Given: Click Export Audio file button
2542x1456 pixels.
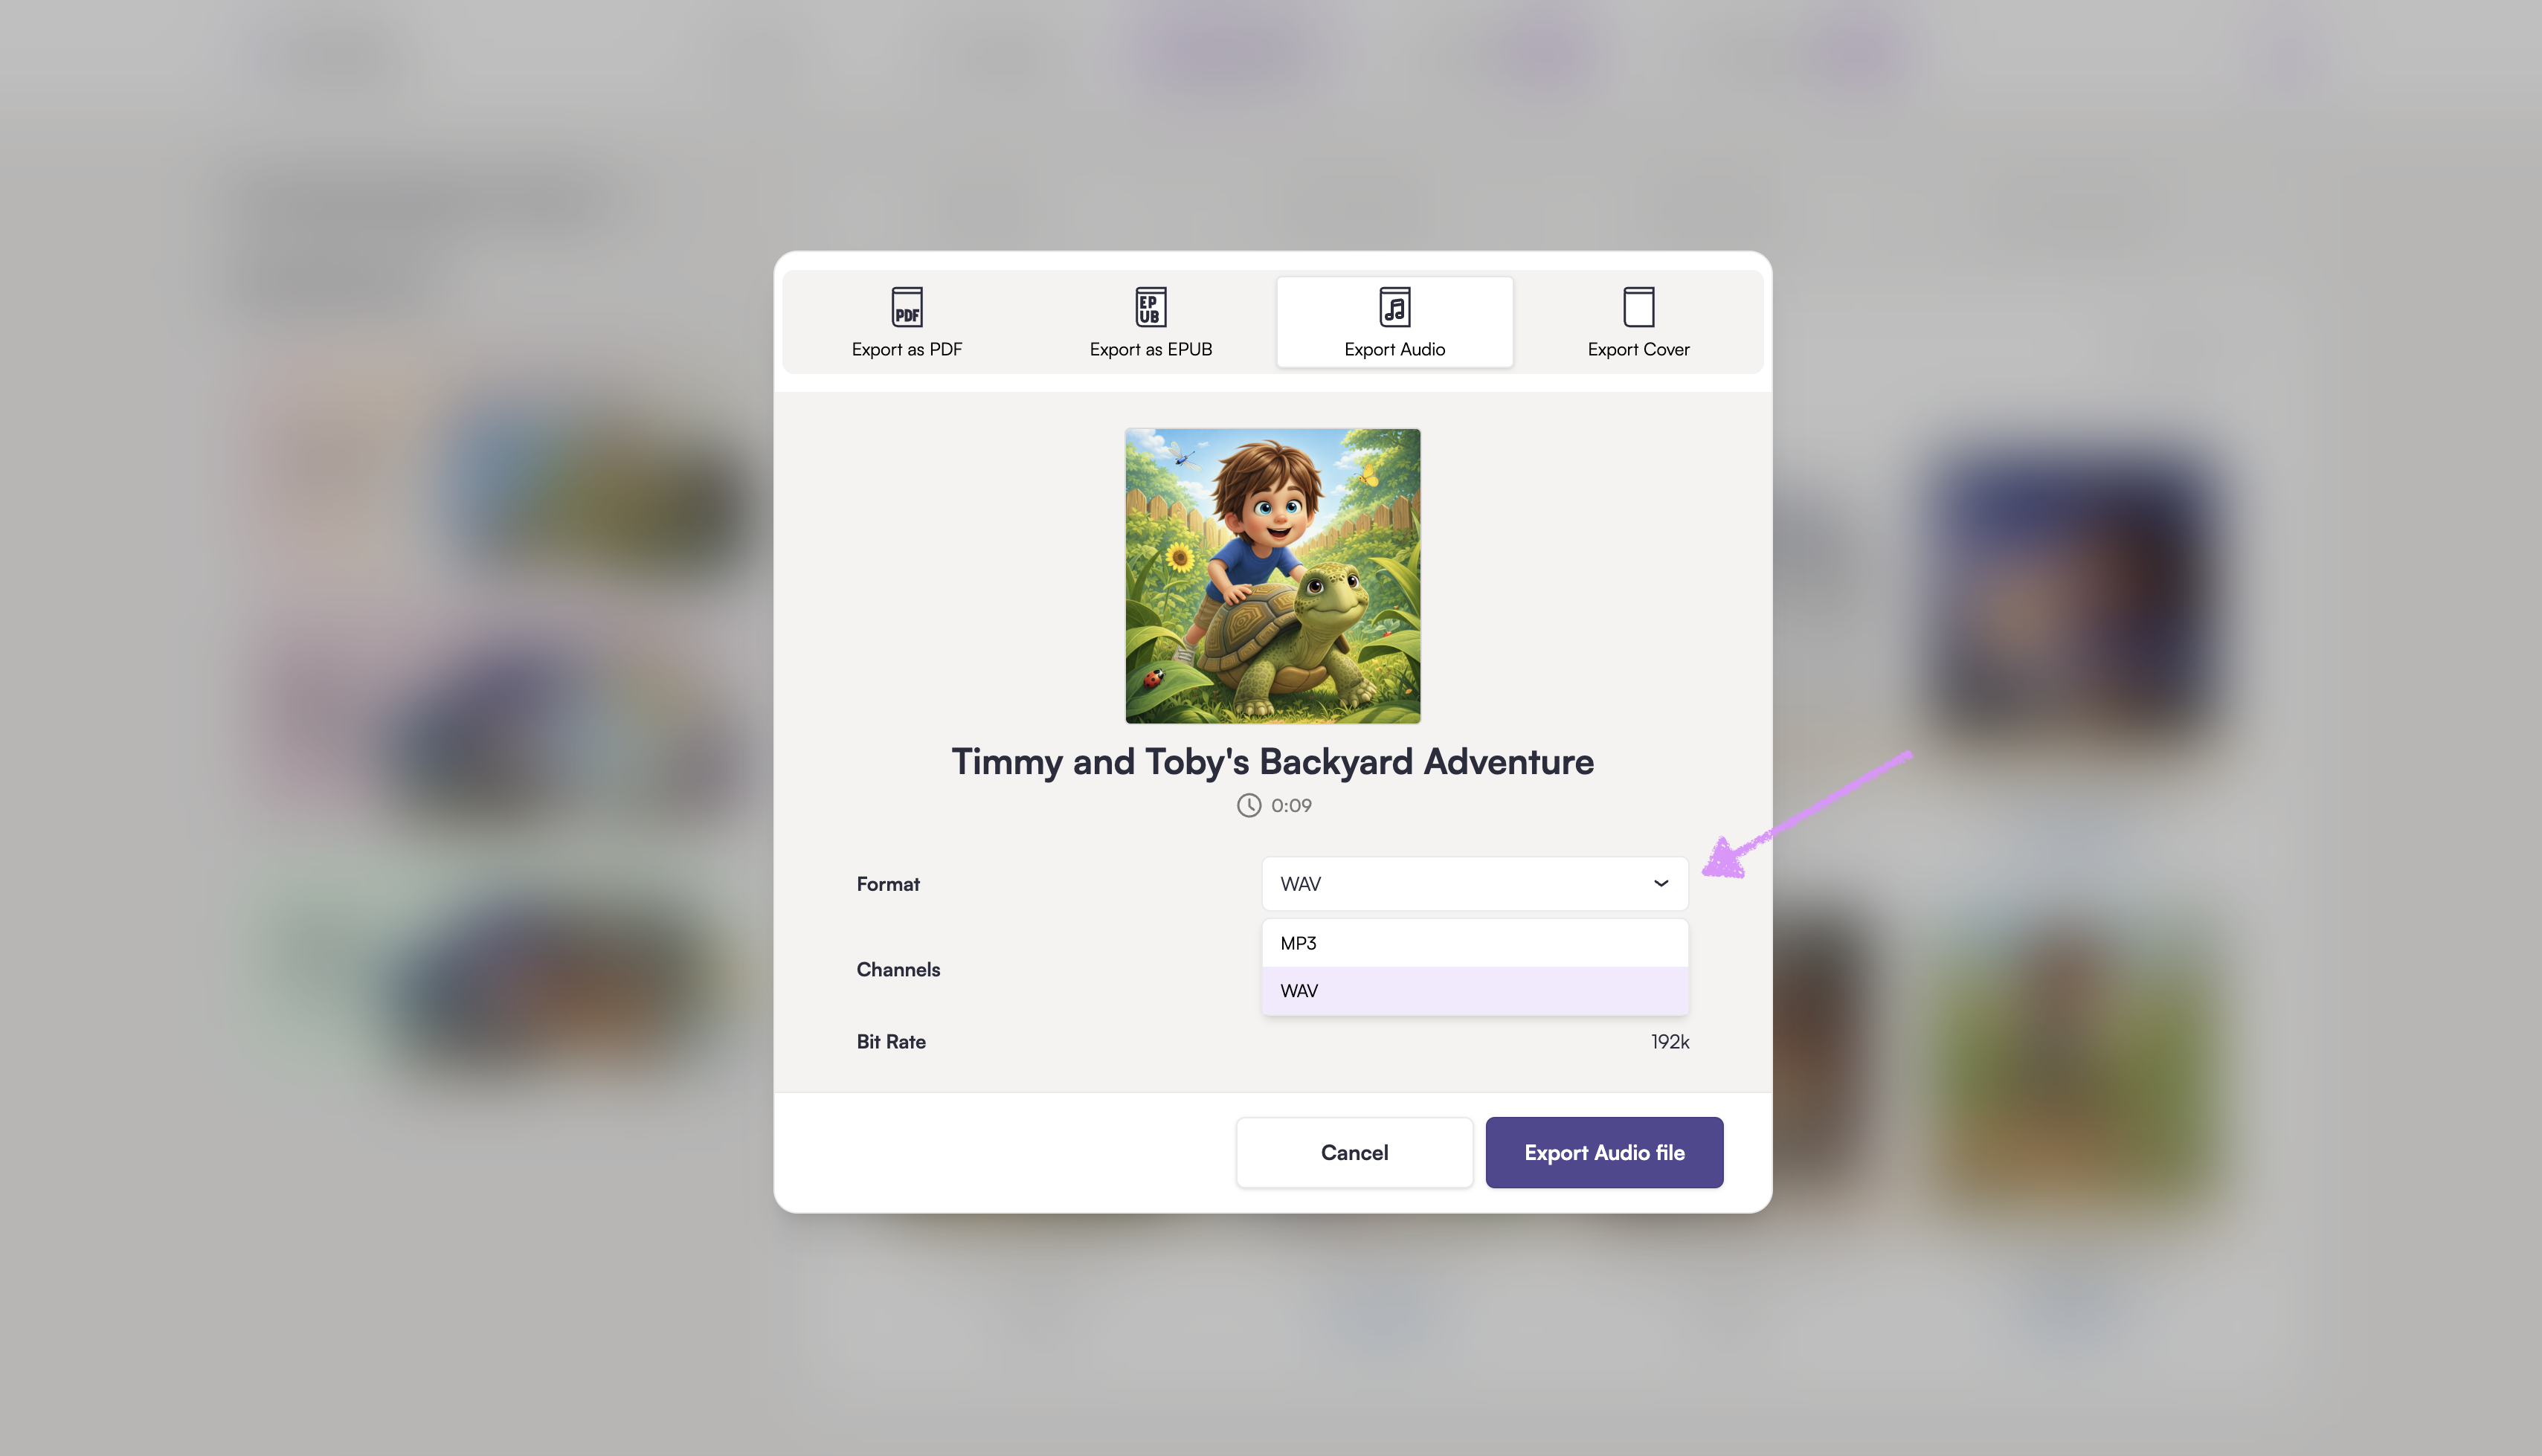Looking at the screenshot, I should [x=1604, y=1152].
